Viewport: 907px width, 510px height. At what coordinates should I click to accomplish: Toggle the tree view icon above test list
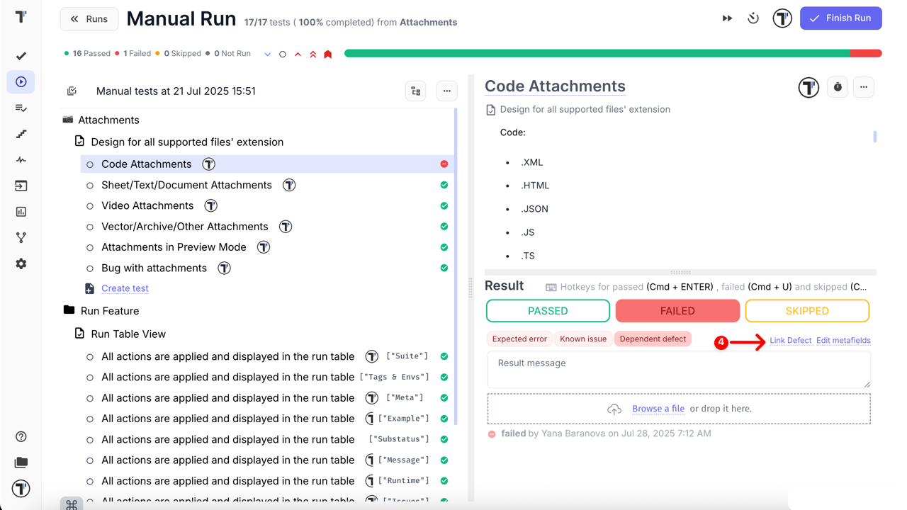point(416,91)
